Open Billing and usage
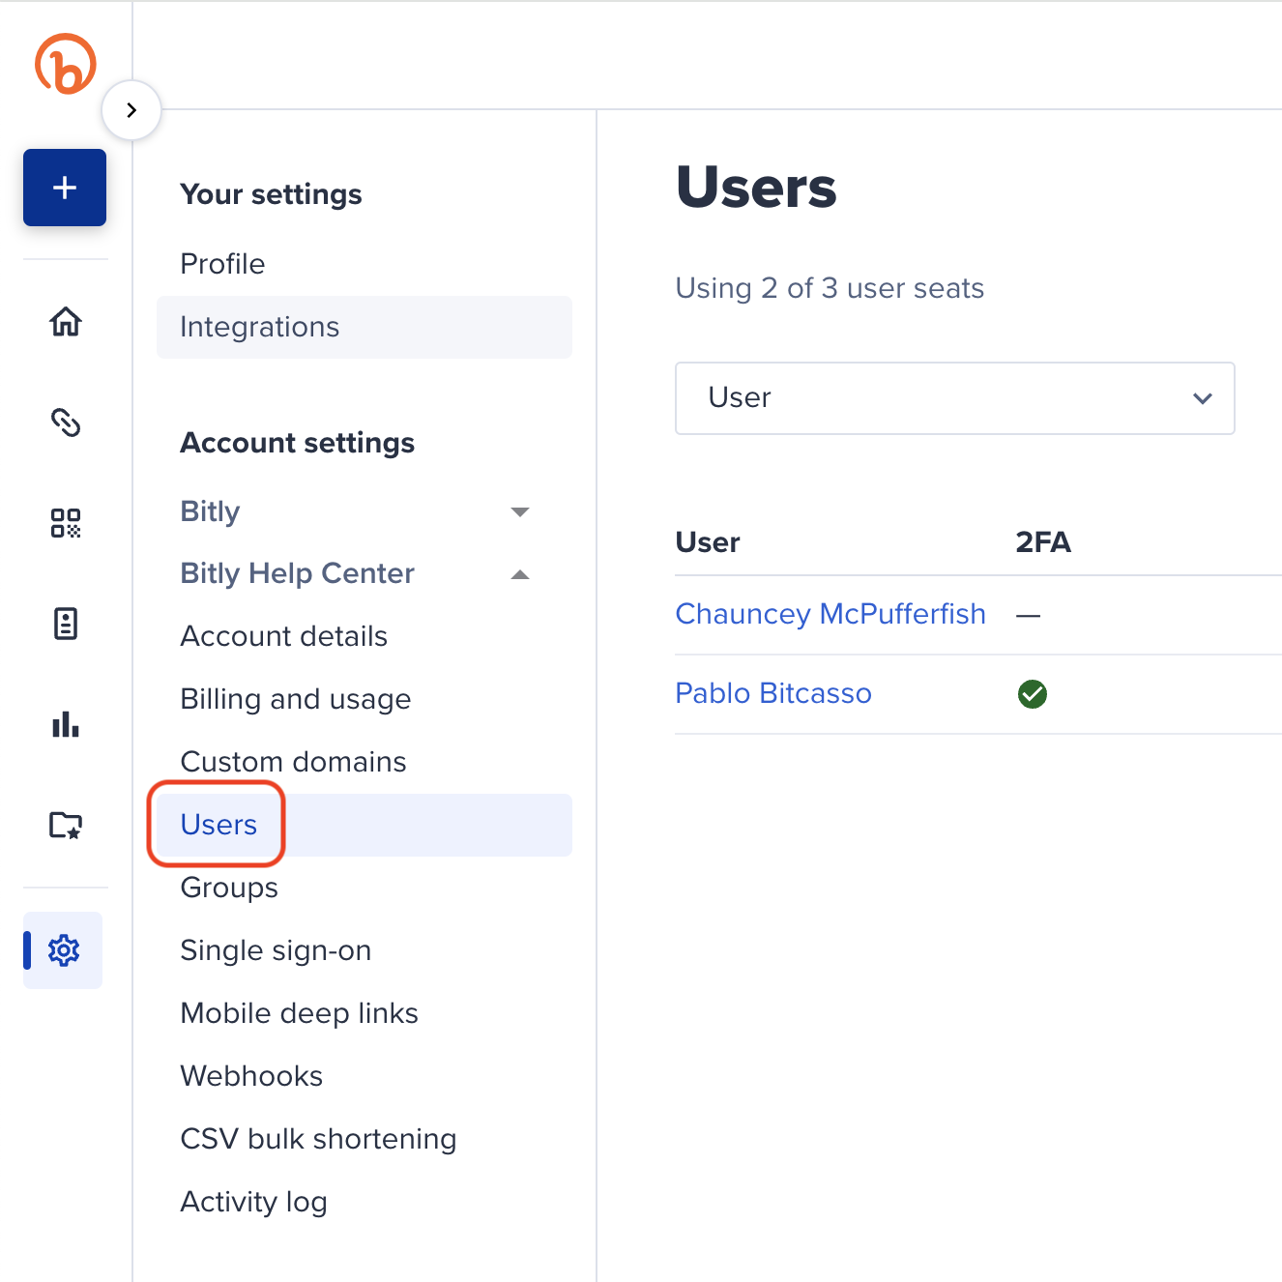1282x1282 pixels. pos(296,699)
